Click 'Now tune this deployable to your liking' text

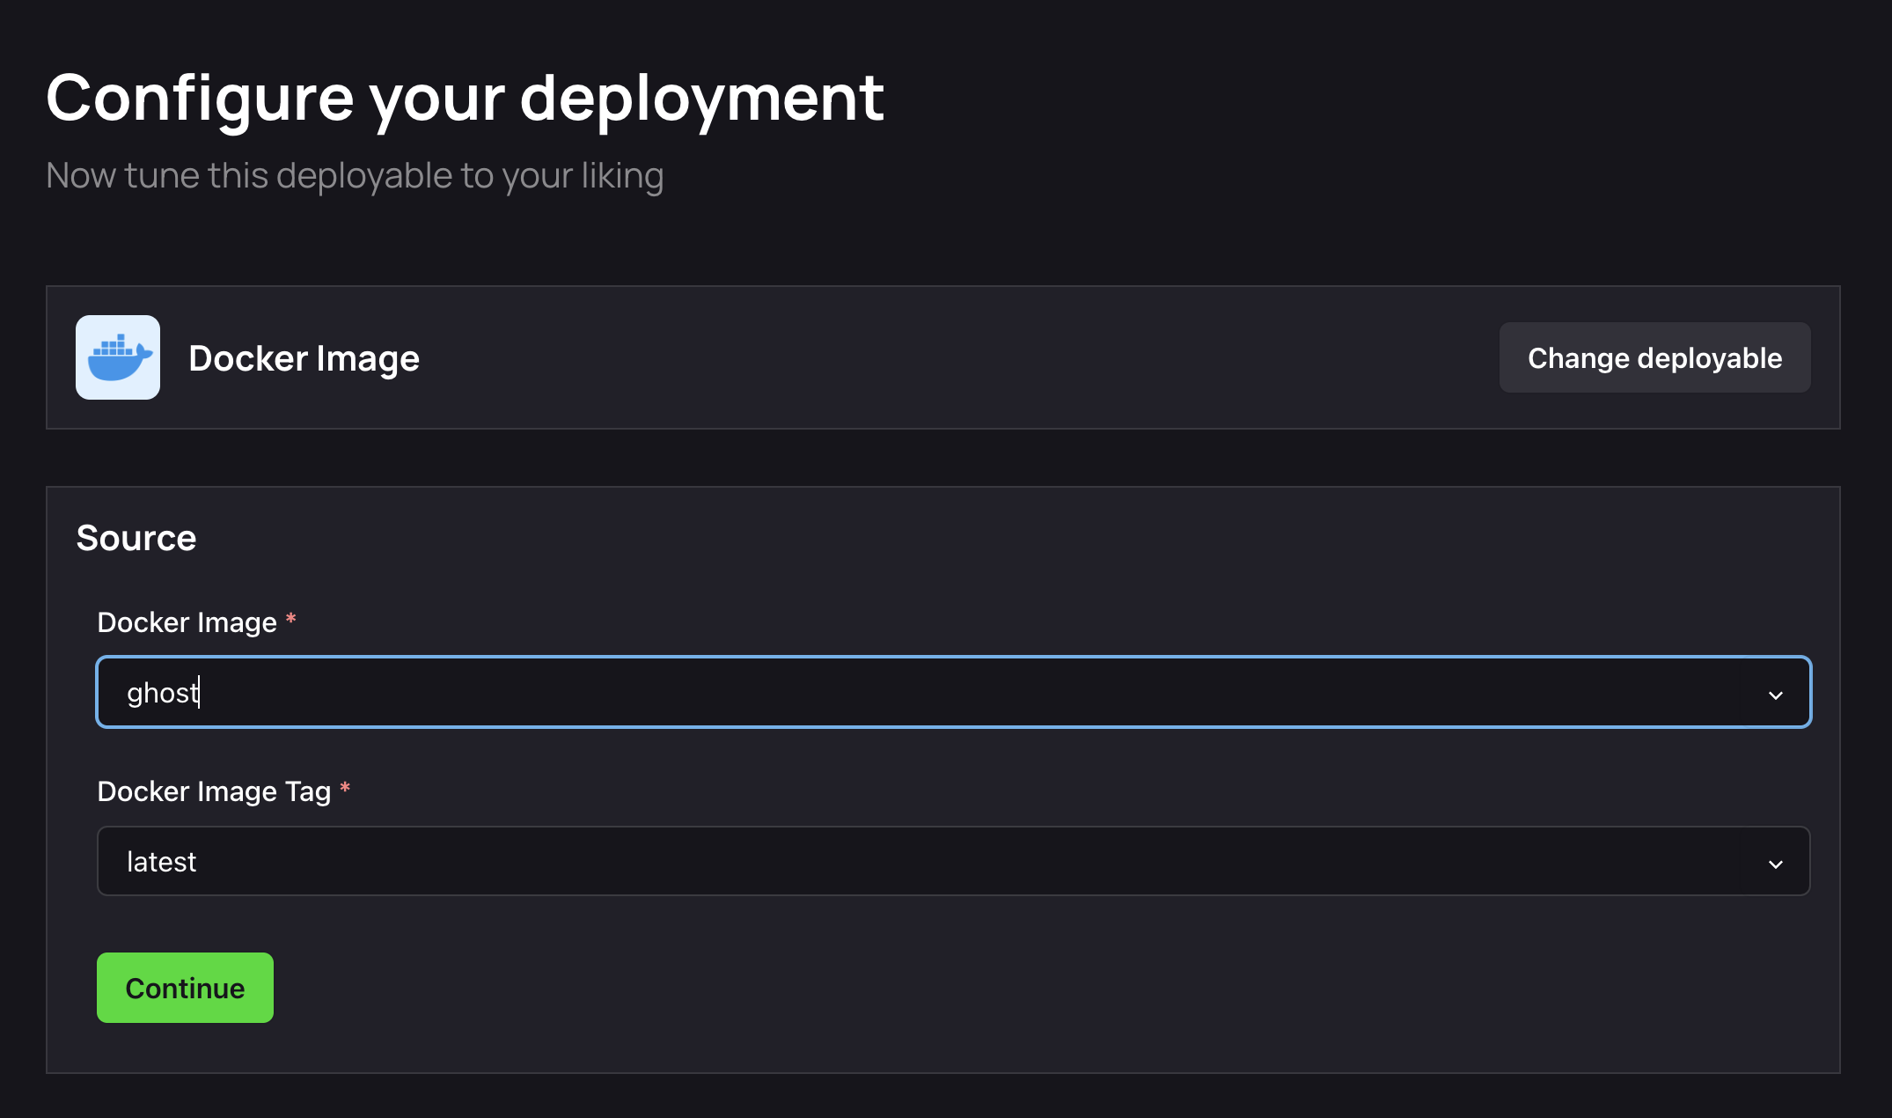point(355,176)
